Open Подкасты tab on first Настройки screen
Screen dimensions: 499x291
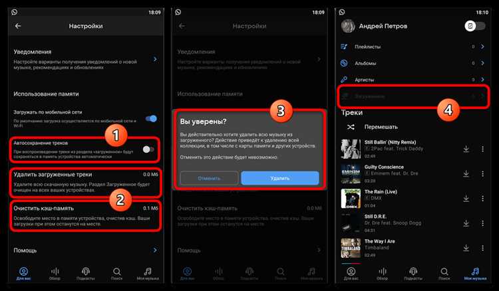(86, 274)
